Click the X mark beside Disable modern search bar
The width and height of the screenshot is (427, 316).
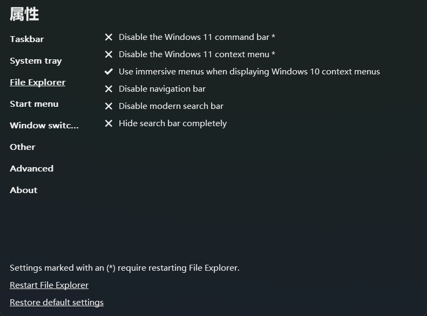109,106
